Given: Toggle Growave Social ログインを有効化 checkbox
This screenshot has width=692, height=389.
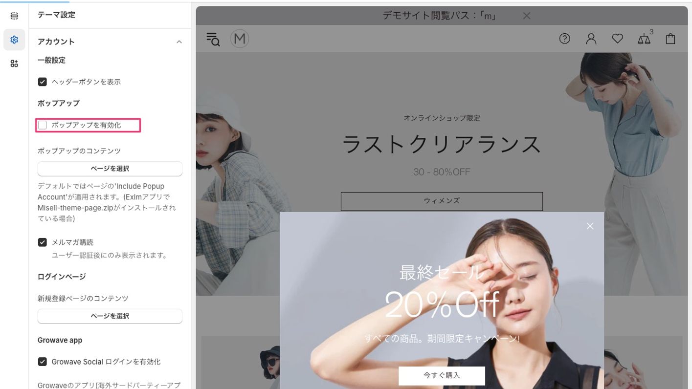Looking at the screenshot, I should (43, 362).
